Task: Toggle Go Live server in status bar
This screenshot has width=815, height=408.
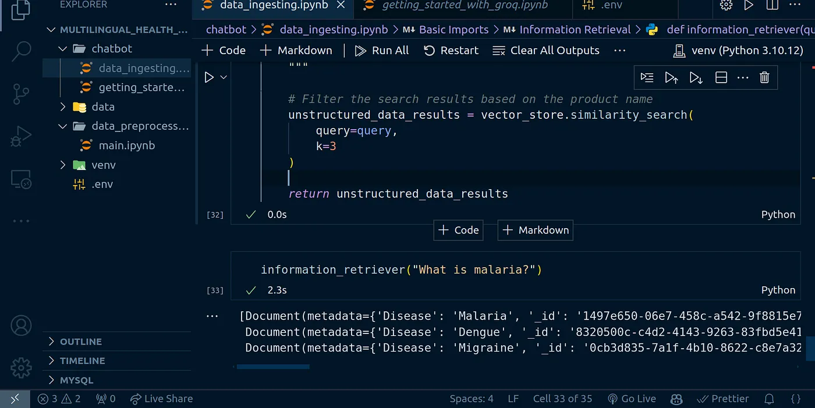Action: (632, 399)
